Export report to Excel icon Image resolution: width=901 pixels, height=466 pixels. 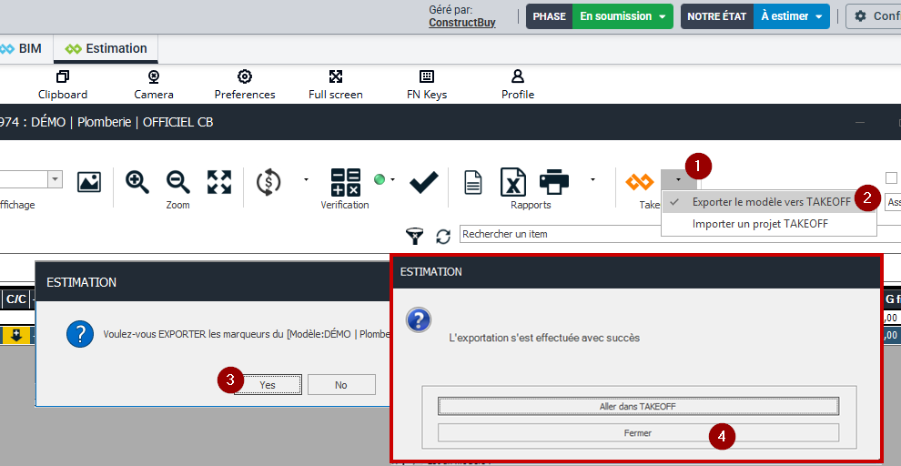[x=513, y=182]
